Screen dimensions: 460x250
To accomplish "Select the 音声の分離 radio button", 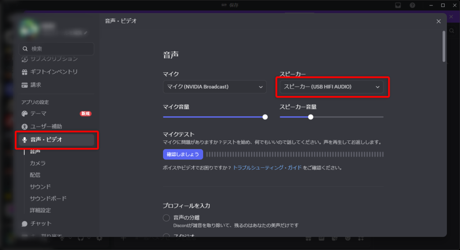I will 166,218.
